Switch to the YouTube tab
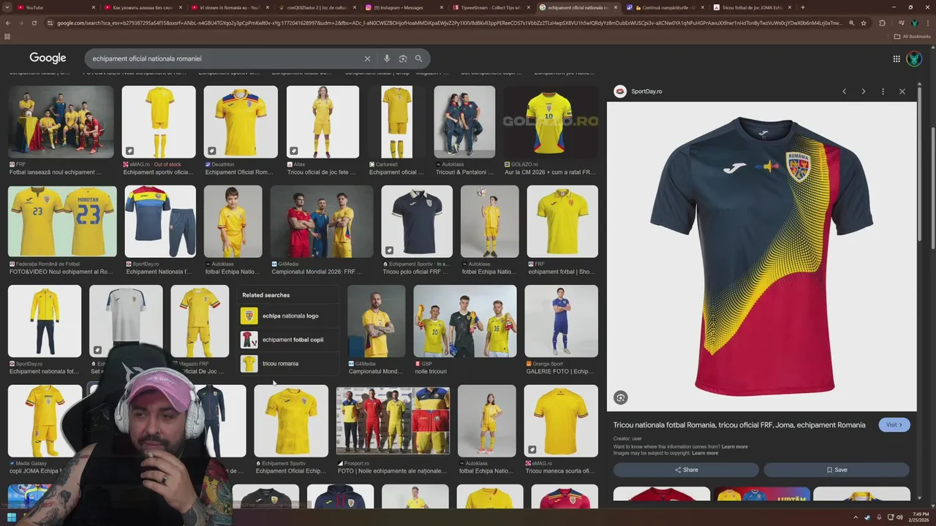 tap(55, 7)
